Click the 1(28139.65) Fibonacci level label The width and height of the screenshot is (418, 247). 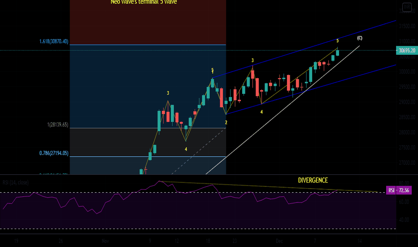click(57, 125)
